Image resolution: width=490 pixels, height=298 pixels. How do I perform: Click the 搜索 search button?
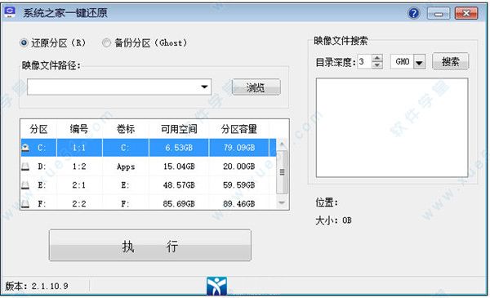pyautogui.click(x=450, y=61)
